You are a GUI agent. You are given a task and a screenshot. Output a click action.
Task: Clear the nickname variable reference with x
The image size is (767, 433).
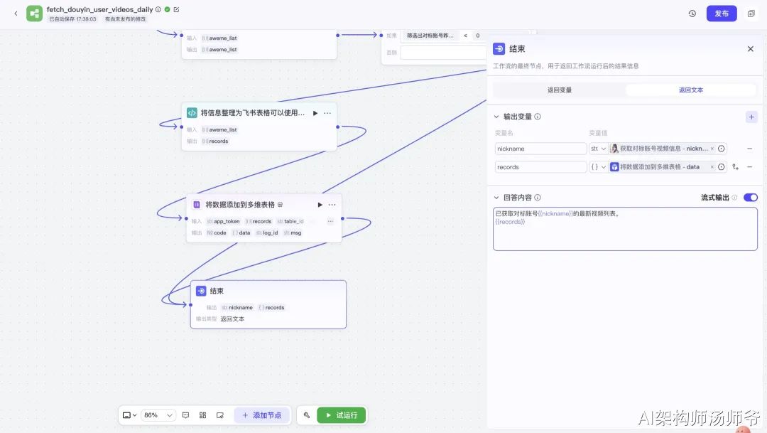click(712, 149)
